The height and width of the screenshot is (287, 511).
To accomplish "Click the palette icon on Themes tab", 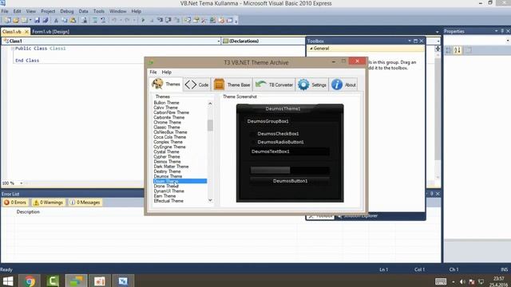I will (157, 84).
